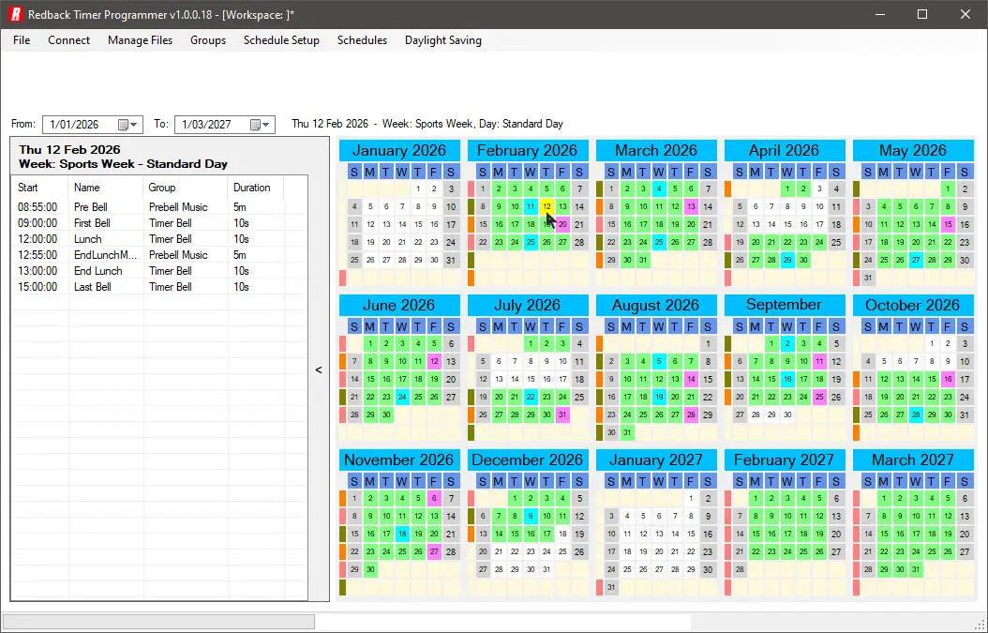This screenshot has width=988, height=633.
Task: Open the Connect menu
Action: tap(68, 40)
